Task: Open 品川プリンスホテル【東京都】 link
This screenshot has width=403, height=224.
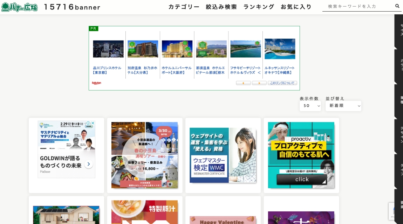Action: (x=107, y=70)
